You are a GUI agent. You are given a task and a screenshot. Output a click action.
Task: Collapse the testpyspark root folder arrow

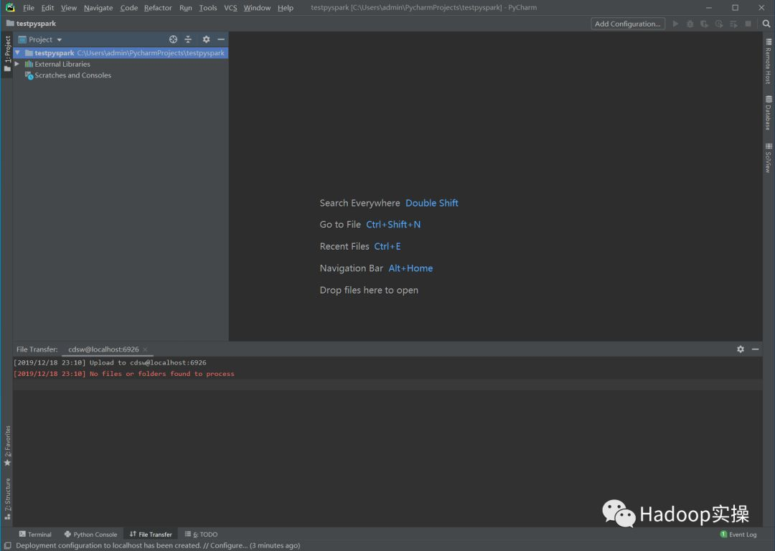coord(17,53)
